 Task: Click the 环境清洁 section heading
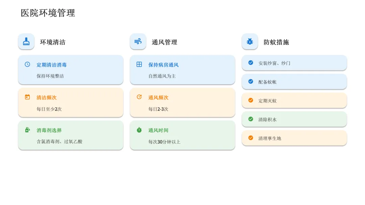53,42
